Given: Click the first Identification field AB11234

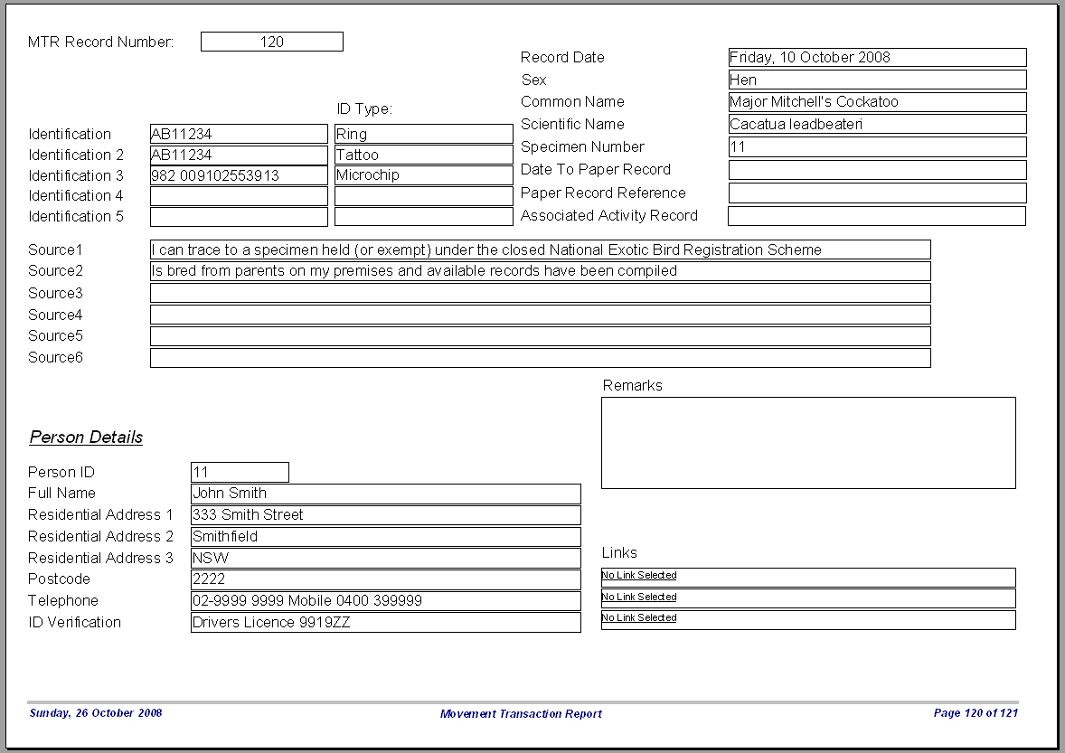Looking at the screenshot, I should click(x=239, y=134).
